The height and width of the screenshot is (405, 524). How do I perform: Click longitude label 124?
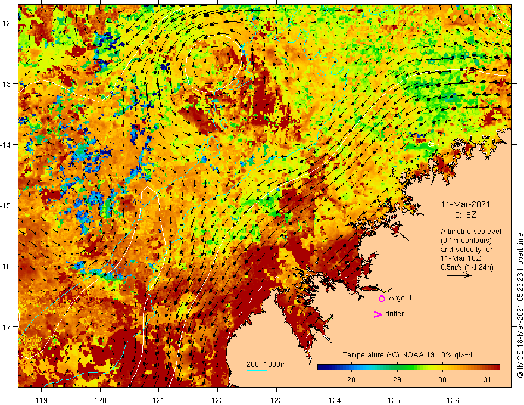pyautogui.click(x=335, y=400)
